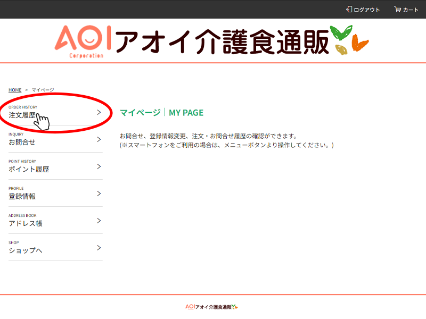
Task: Click the Point History chevron arrow
Action: tap(99, 166)
